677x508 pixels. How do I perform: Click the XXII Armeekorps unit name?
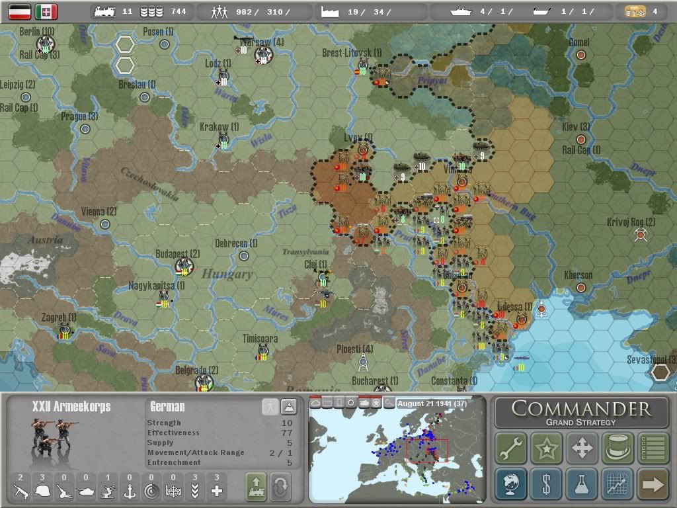[71, 407]
